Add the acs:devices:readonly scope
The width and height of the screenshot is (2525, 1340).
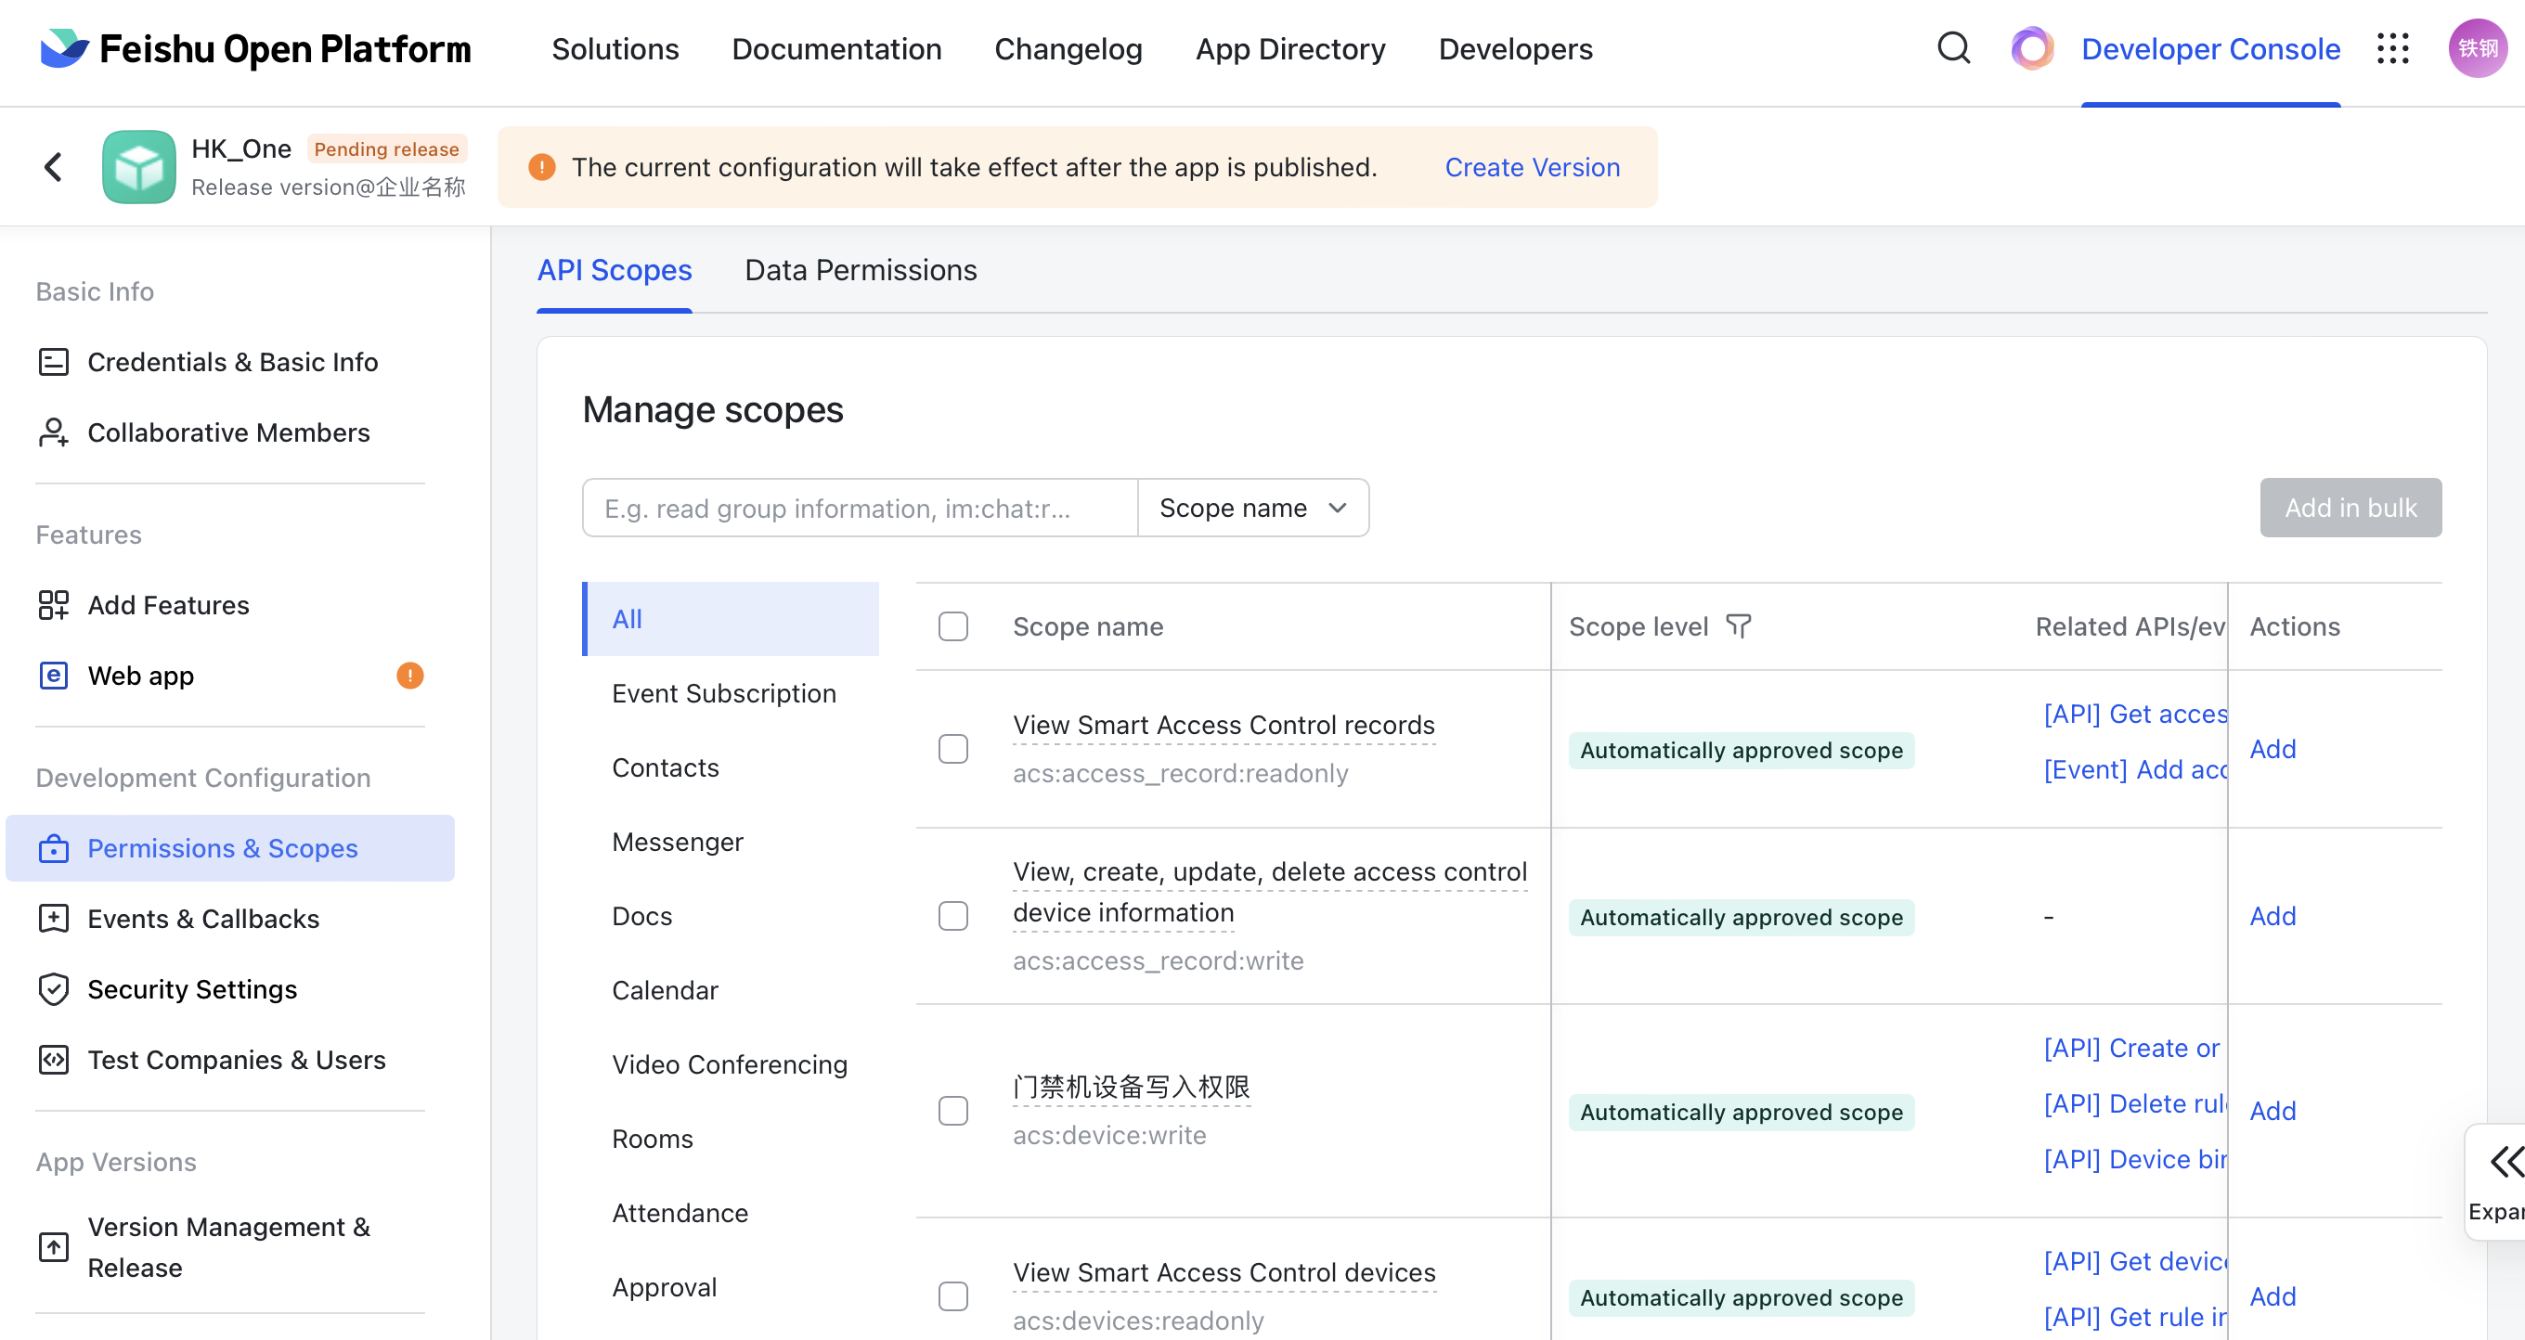2272,1295
